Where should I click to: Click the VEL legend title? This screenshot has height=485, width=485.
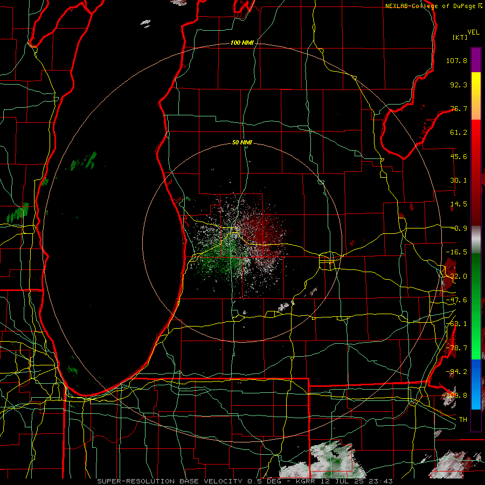click(x=473, y=32)
